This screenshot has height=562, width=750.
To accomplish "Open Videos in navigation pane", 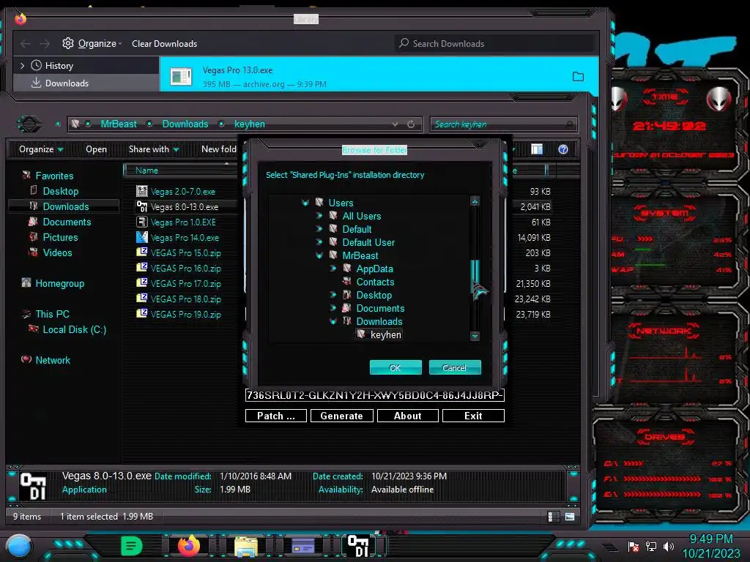I will point(57,252).
